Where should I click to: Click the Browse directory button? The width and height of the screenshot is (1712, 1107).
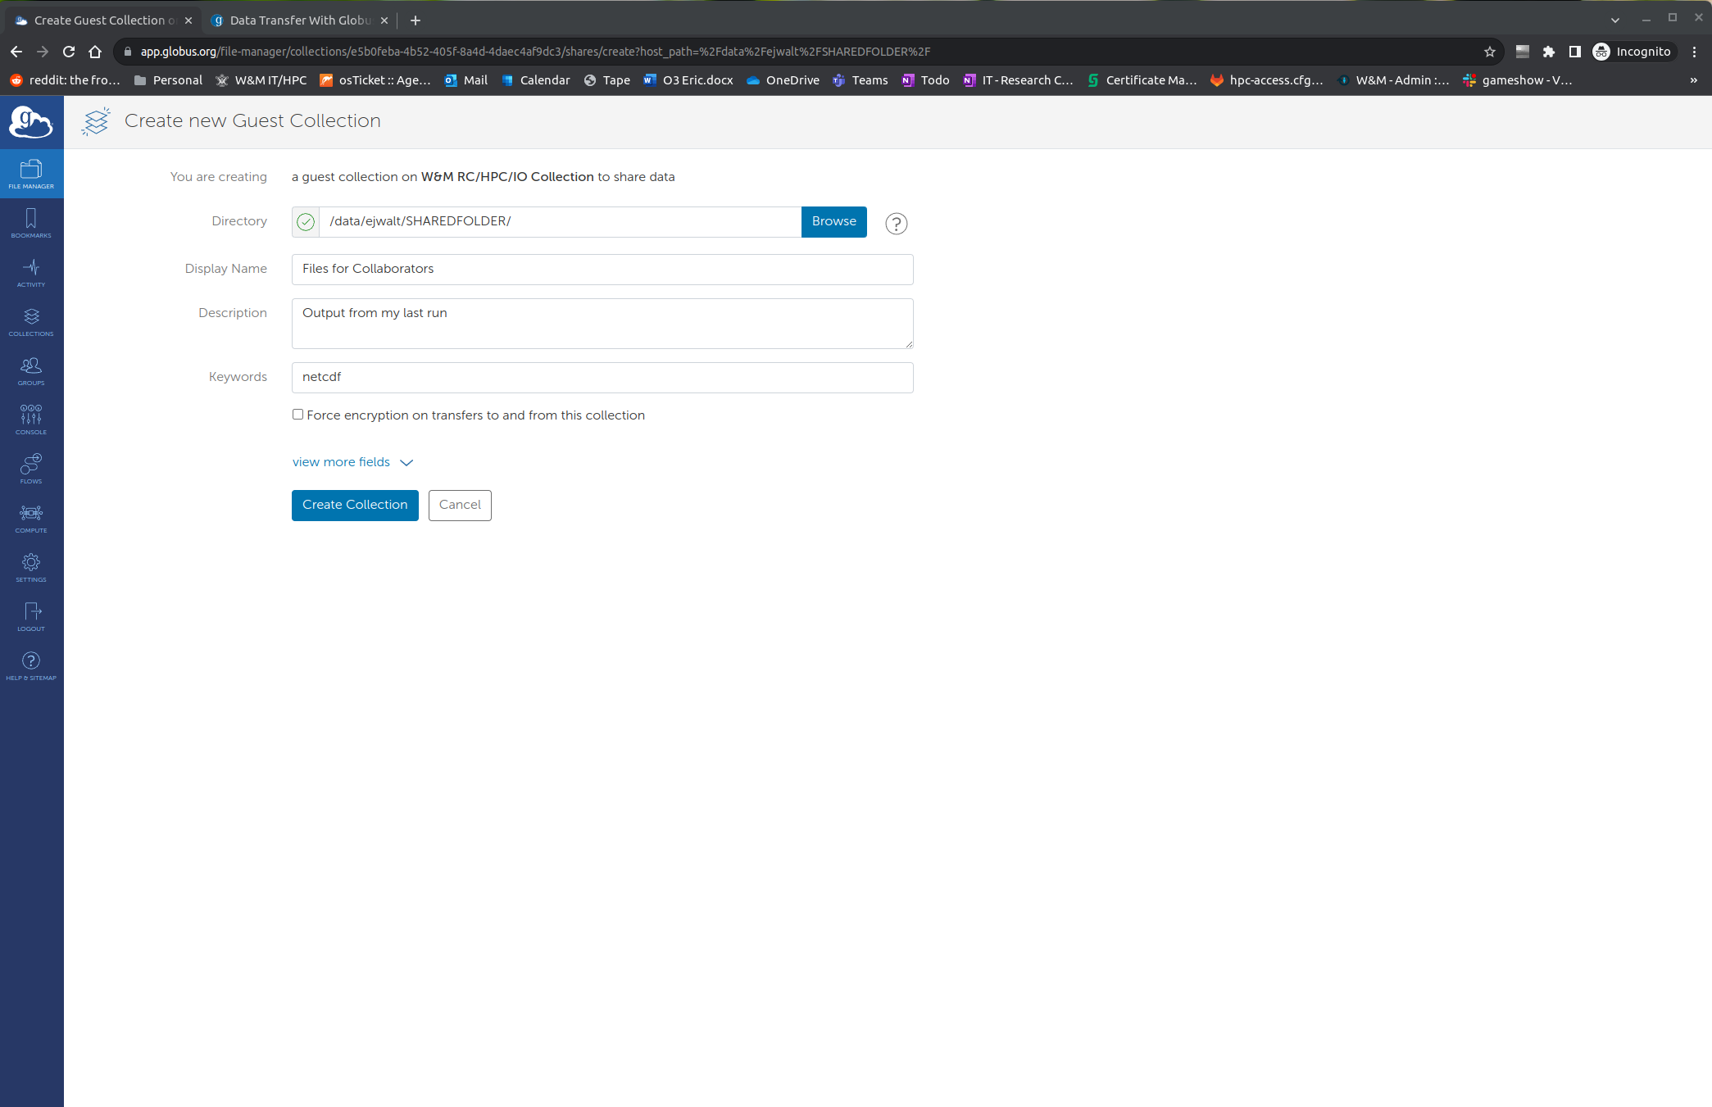(x=833, y=221)
